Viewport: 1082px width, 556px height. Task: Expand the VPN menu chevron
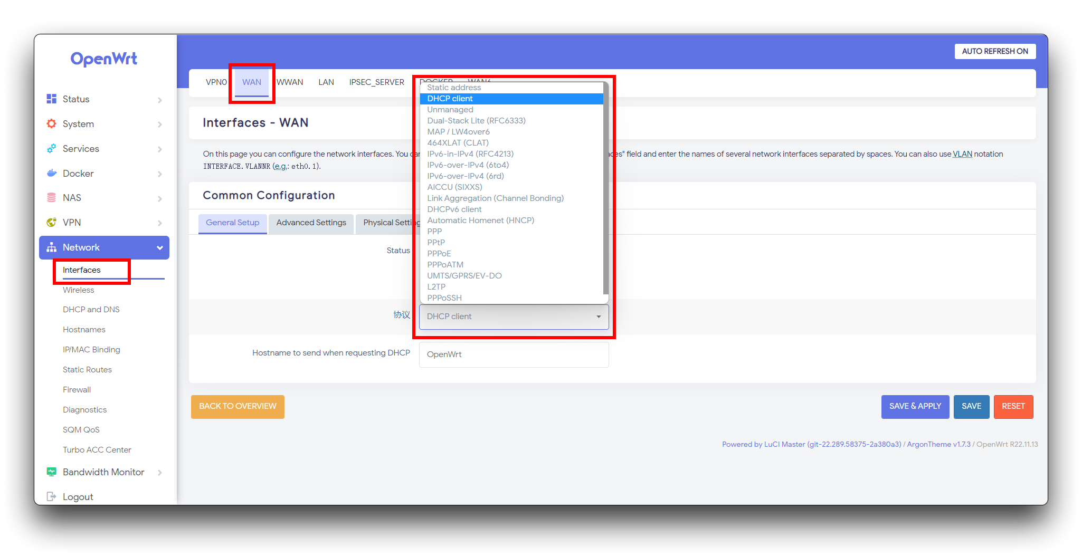pos(159,223)
